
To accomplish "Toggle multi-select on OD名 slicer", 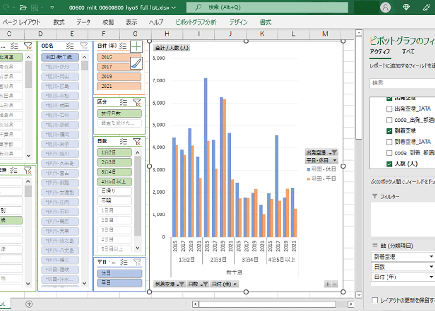I will click(x=70, y=46).
